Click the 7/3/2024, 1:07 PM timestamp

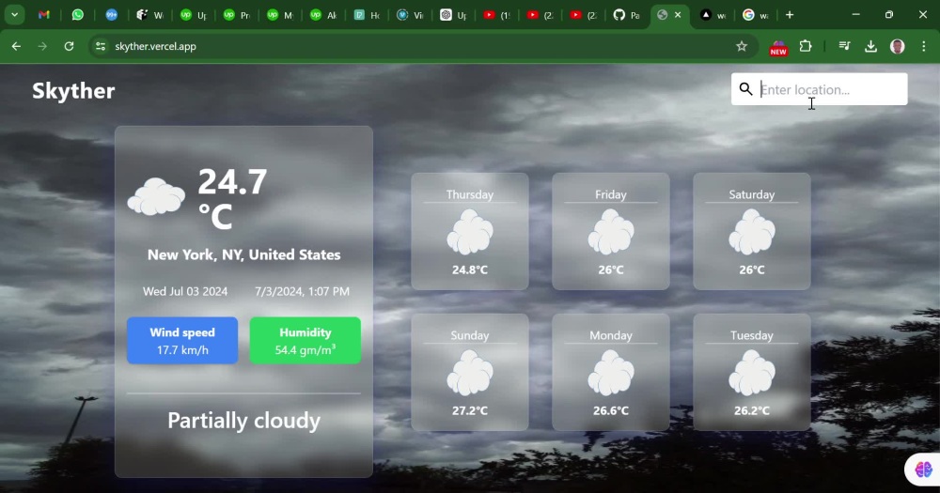(302, 291)
